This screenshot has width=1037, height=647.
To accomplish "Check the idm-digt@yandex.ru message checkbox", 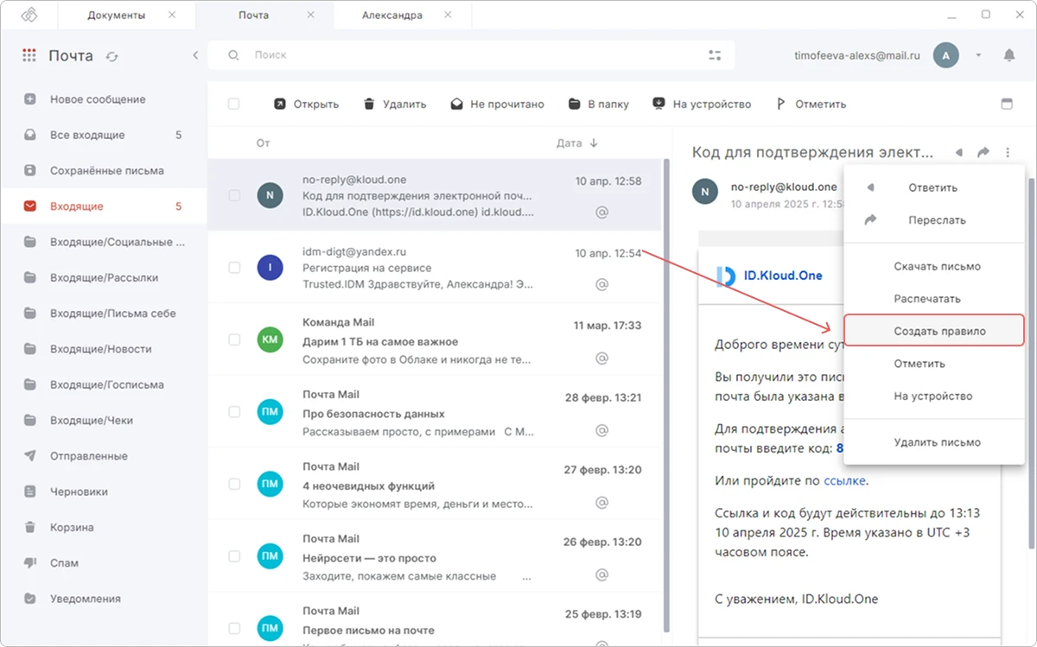I will click(x=234, y=268).
